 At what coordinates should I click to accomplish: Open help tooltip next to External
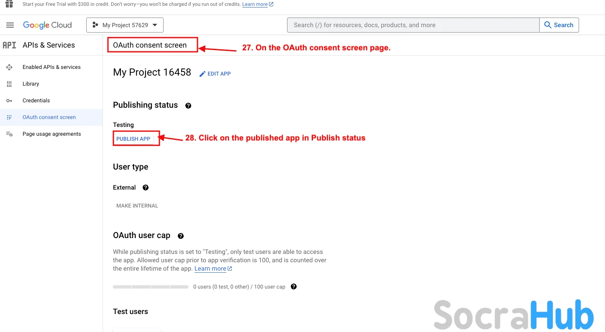(146, 188)
